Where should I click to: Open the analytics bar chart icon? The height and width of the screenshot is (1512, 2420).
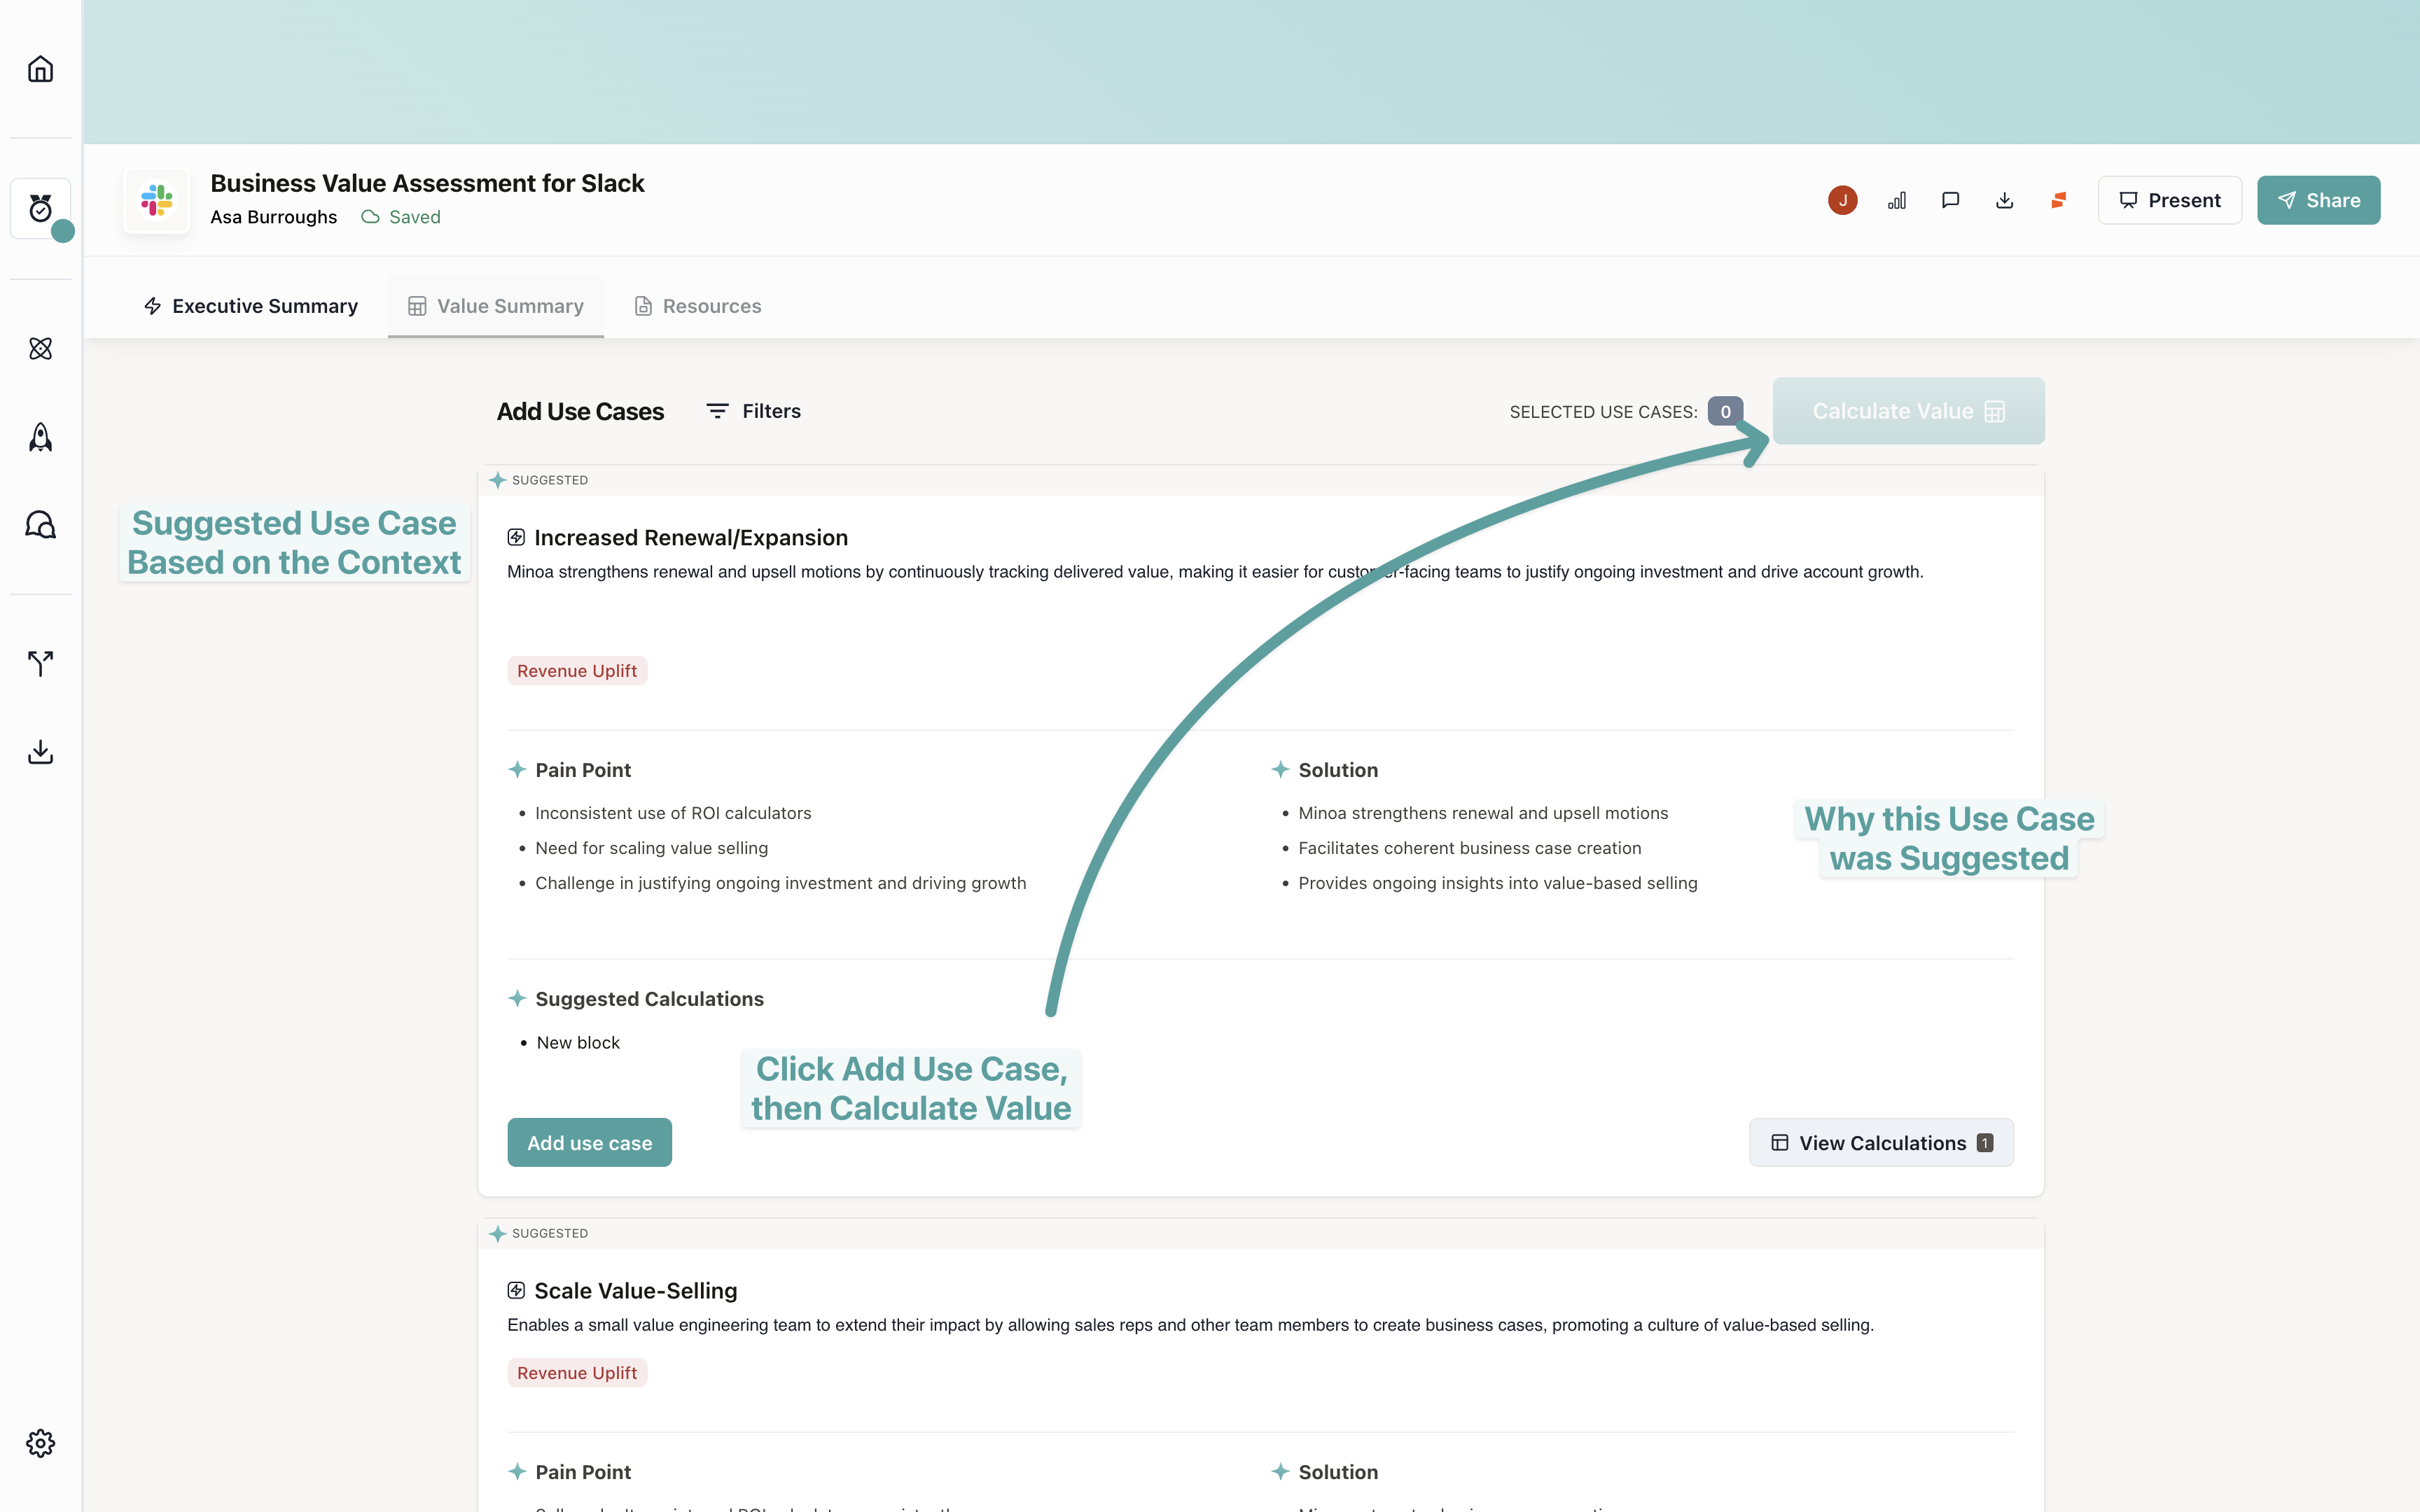click(1896, 200)
